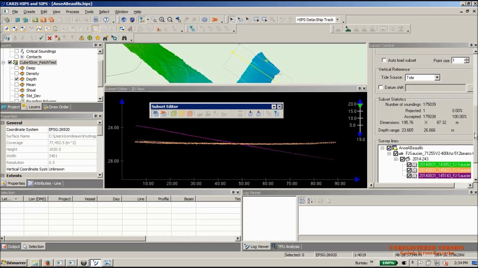Open the Lat column dropdown arrow

click(x=16, y=199)
